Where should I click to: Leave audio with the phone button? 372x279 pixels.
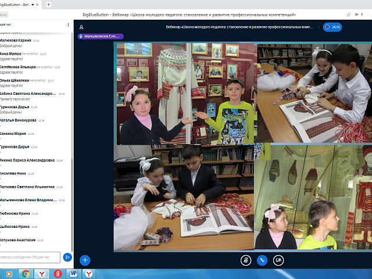click(x=262, y=260)
